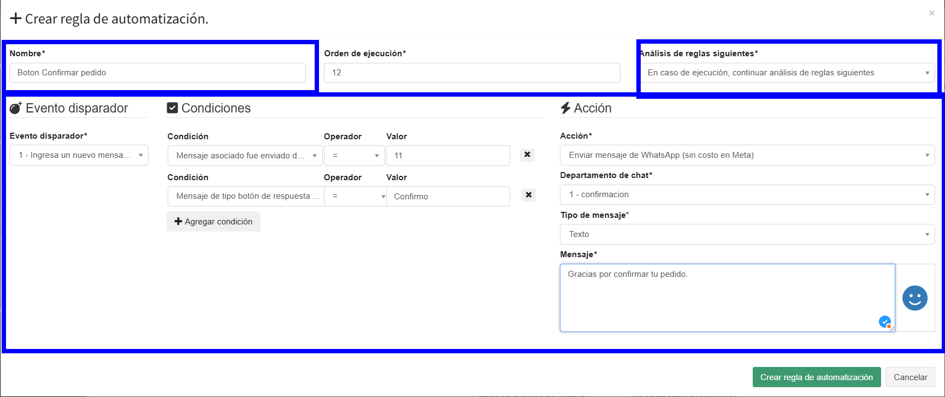Open the Departamento de chat dropdown
Screen dimensions: 945x397
(747, 194)
